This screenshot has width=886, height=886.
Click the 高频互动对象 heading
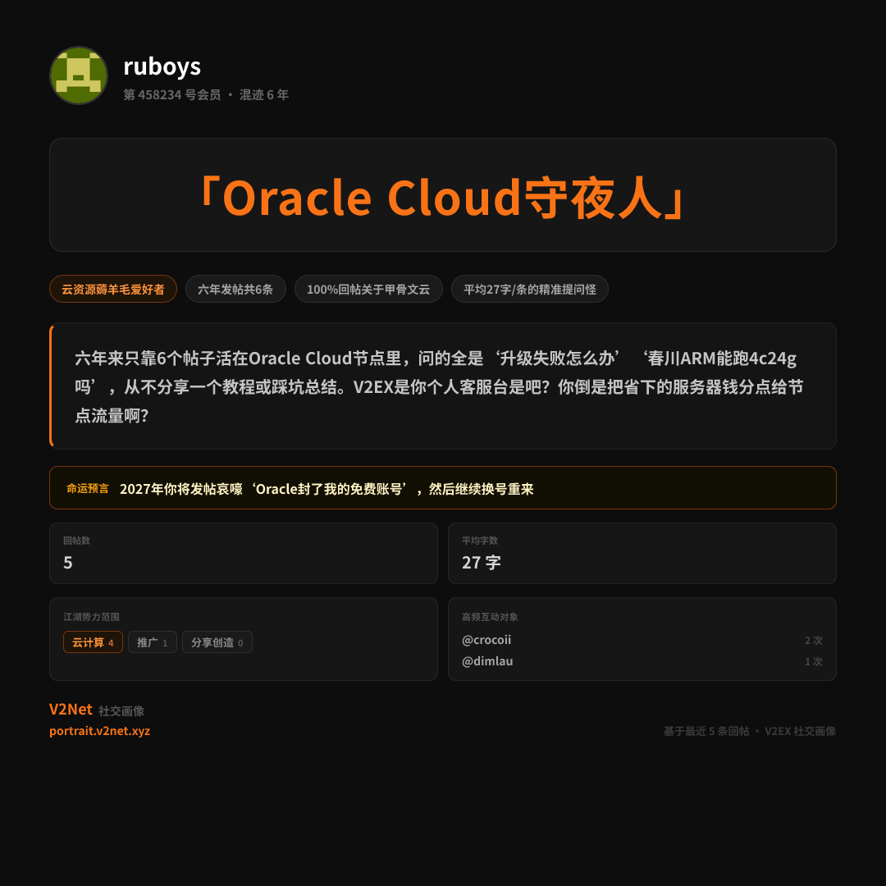click(490, 616)
